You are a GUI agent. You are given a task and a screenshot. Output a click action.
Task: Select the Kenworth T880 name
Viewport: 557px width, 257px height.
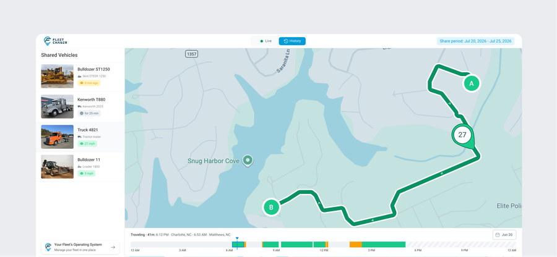[x=92, y=99]
